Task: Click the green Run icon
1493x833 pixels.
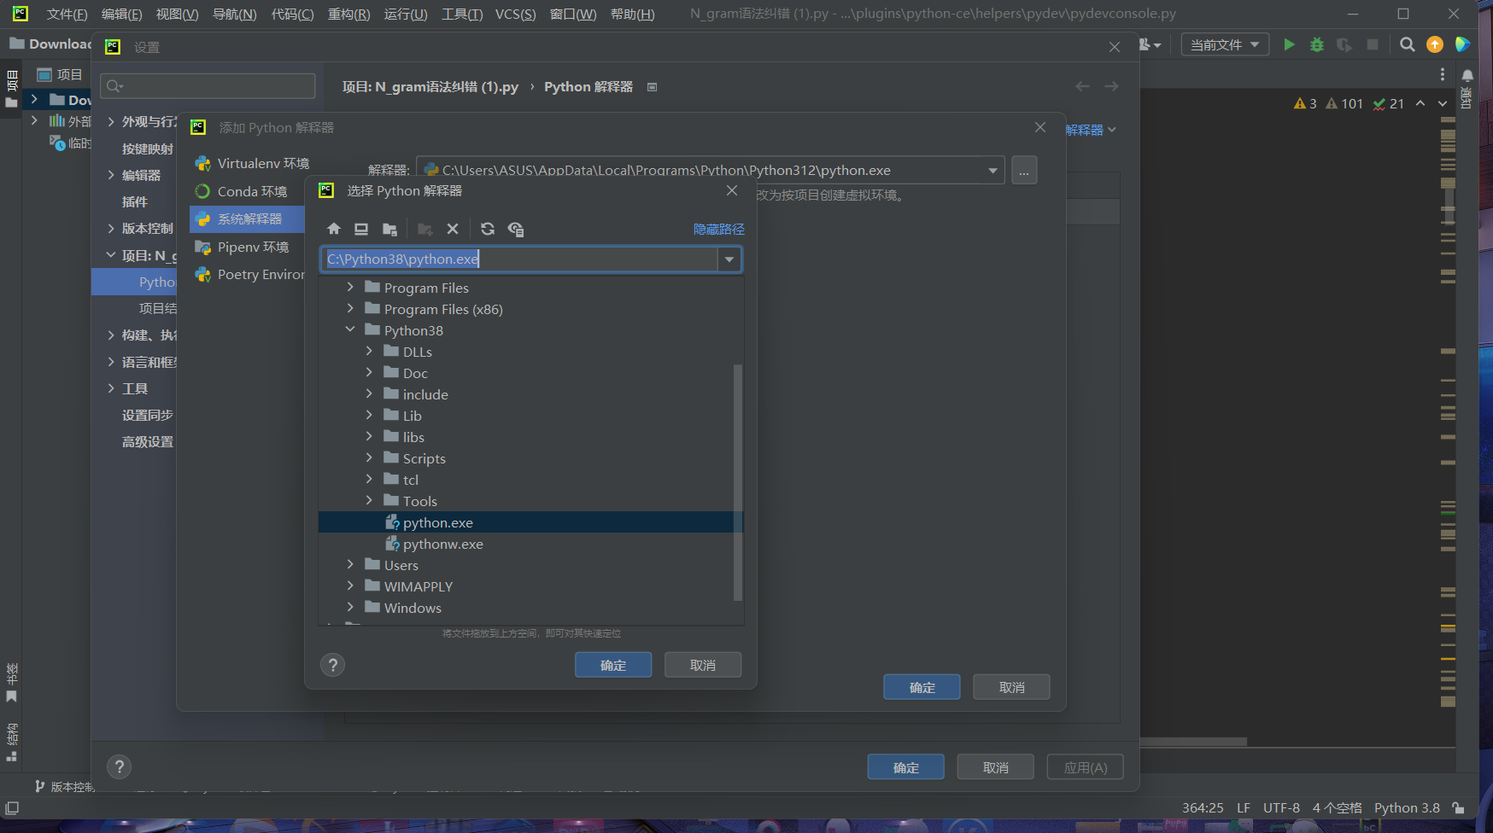Action: (1289, 44)
